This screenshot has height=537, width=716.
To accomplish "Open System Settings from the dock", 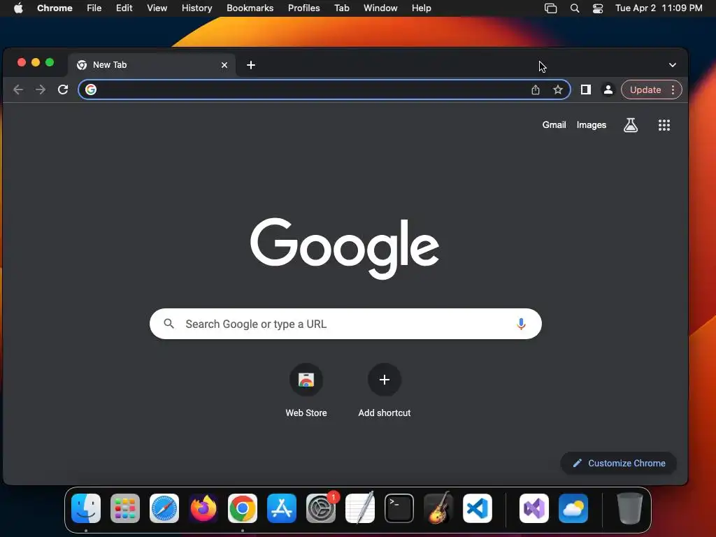I will click(x=321, y=508).
